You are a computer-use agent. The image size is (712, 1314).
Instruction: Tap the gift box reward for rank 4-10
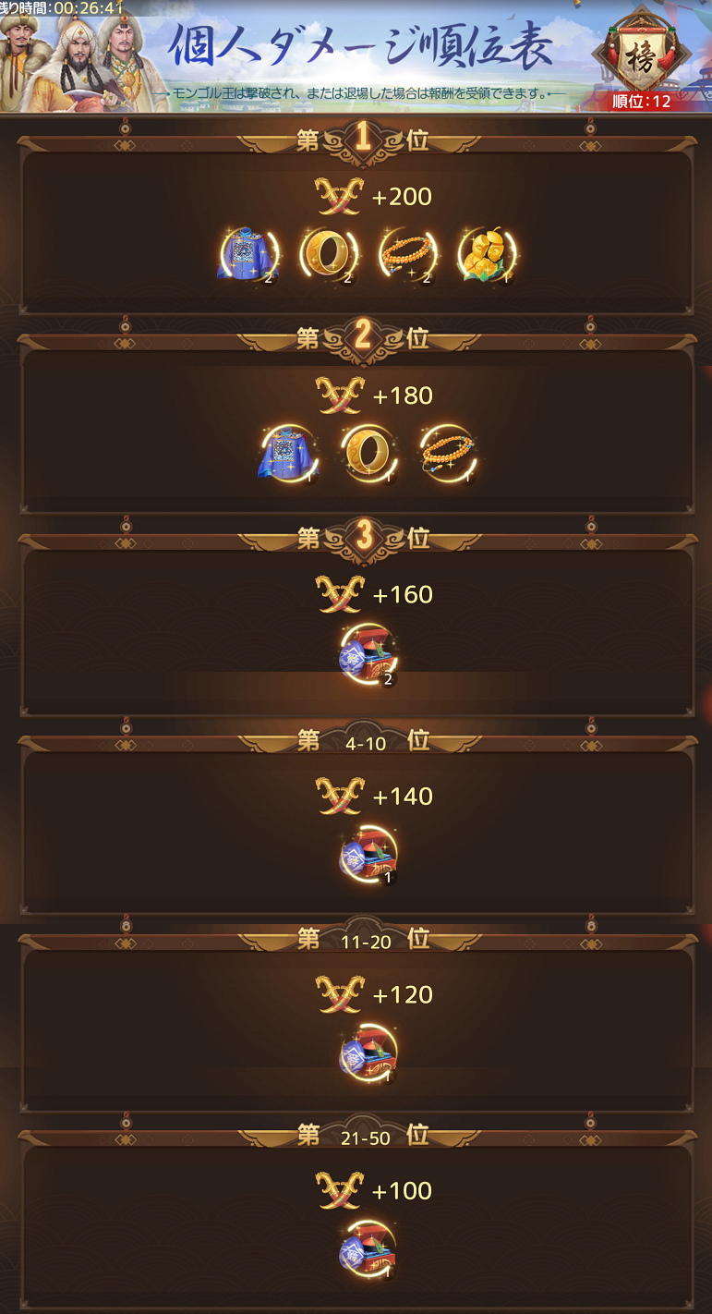pos(368,854)
